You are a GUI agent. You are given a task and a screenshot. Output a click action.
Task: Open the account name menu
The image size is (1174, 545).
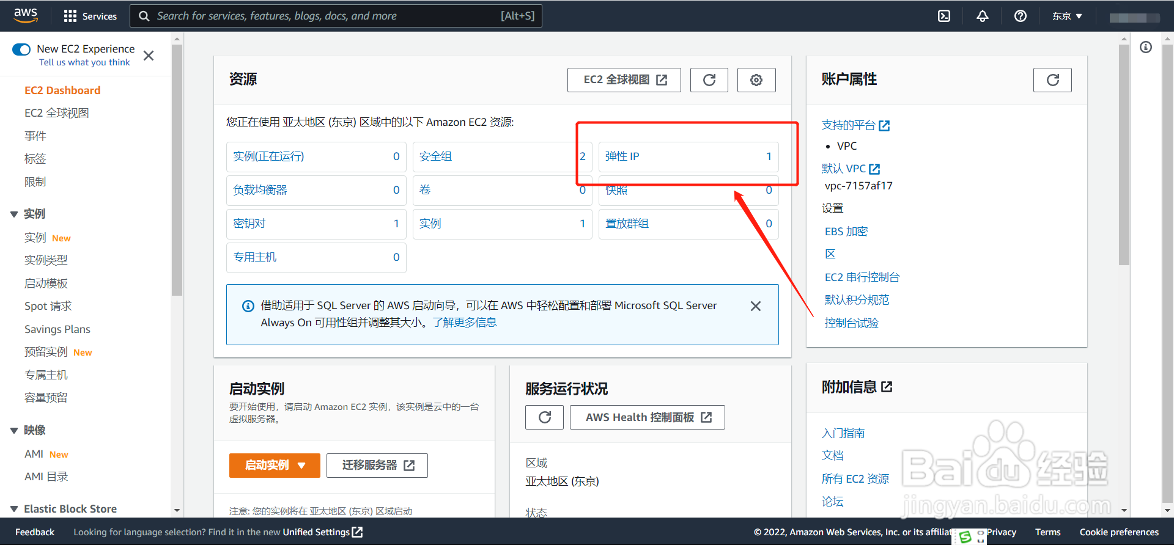click(1134, 17)
